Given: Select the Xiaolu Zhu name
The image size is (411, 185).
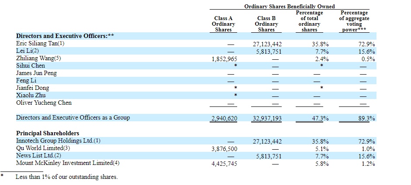Looking at the screenshot, I should [x=31, y=96].
